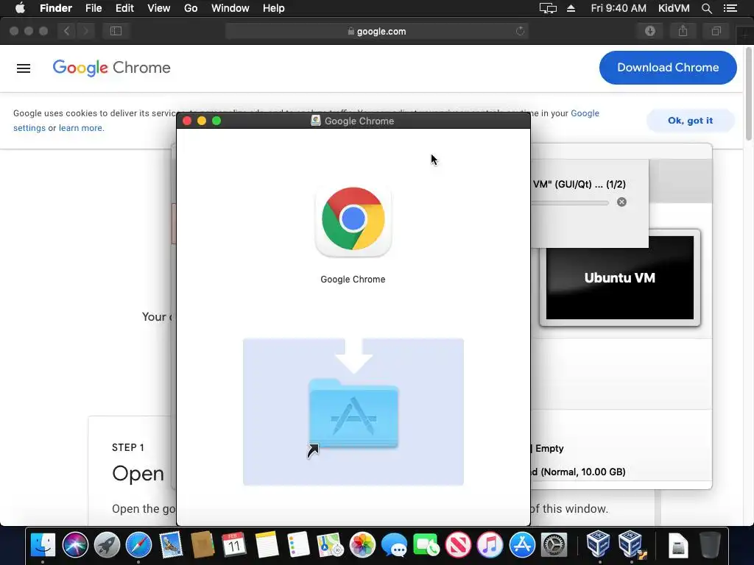Click the google.com address bar
The width and height of the screenshot is (754, 565).
[x=376, y=31]
